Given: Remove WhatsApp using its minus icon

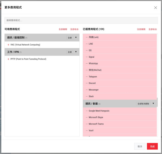Looking at the screenshot, I should pyautogui.click(x=87, y=63).
